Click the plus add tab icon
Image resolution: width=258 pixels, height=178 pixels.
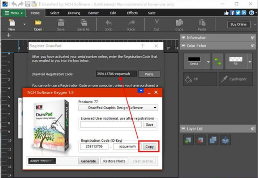click(9, 35)
